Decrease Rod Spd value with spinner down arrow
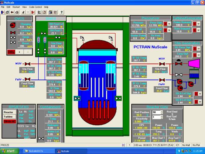This screenshot has height=154, width=205. pyautogui.click(x=162, y=118)
